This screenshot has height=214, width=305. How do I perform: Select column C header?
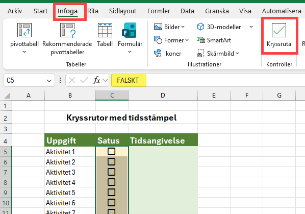click(x=112, y=96)
